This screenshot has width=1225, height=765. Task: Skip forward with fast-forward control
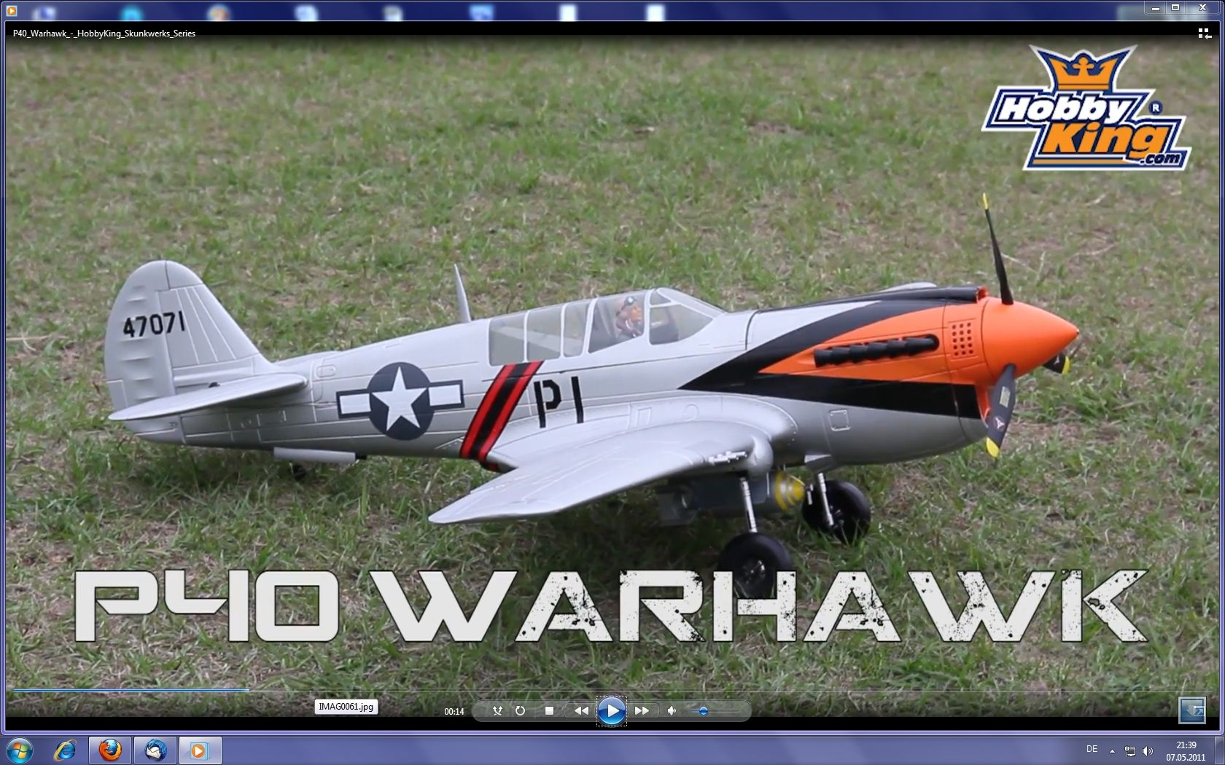[642, 710]
